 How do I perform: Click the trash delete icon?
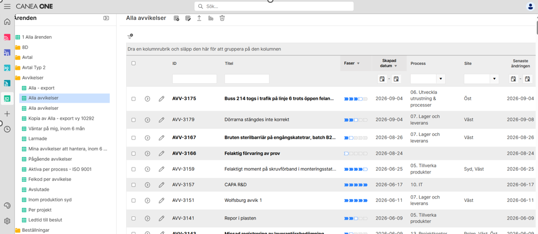[222, 18]
